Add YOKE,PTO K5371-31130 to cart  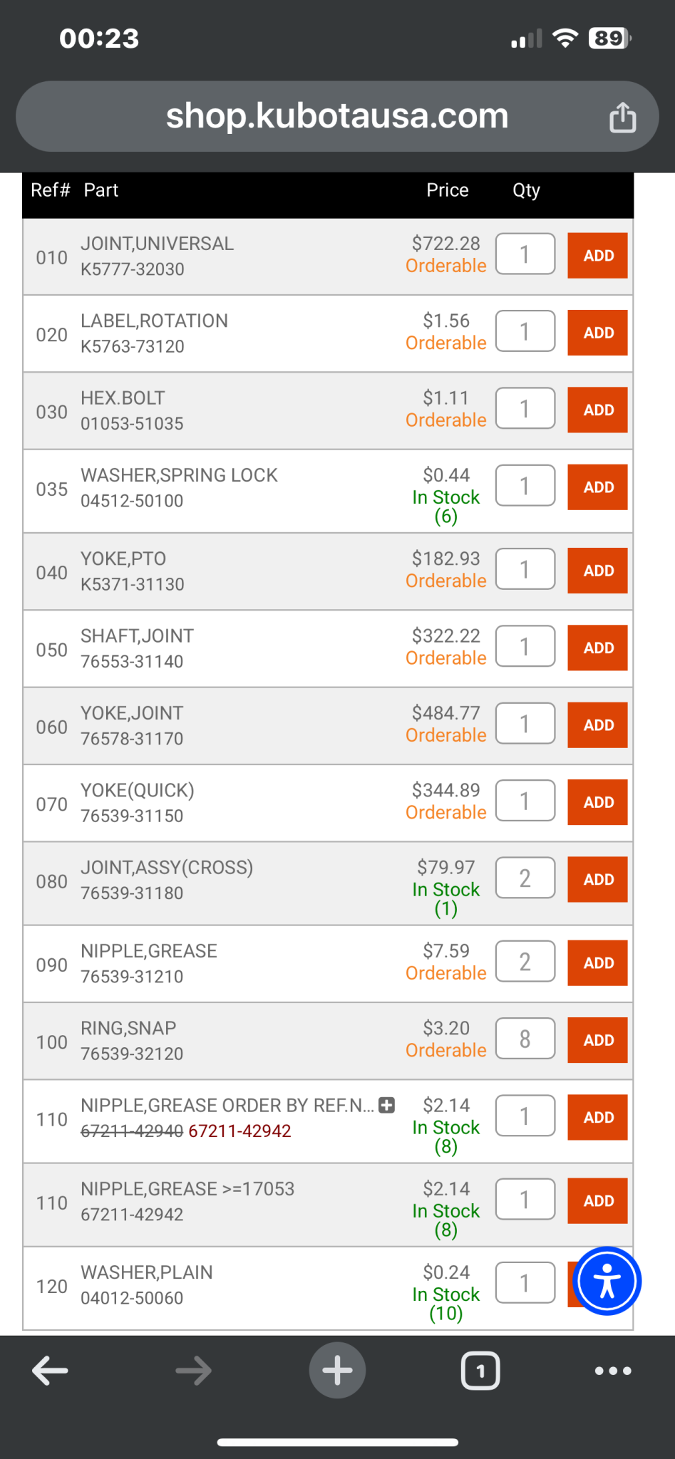click(x=597, y=571)
